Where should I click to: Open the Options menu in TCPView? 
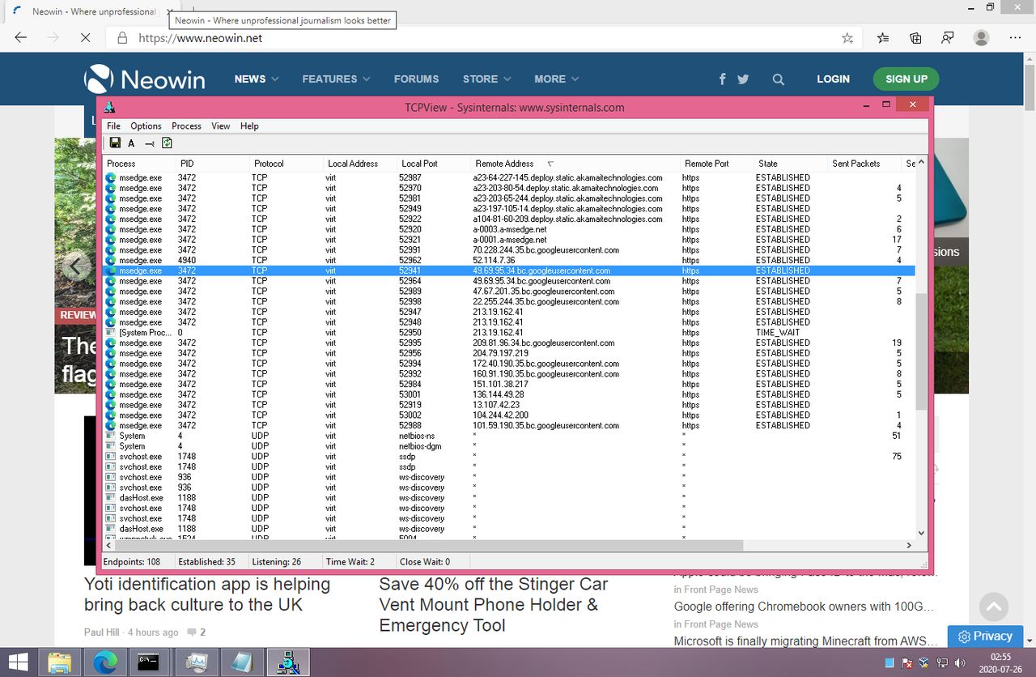coord(146,126)
